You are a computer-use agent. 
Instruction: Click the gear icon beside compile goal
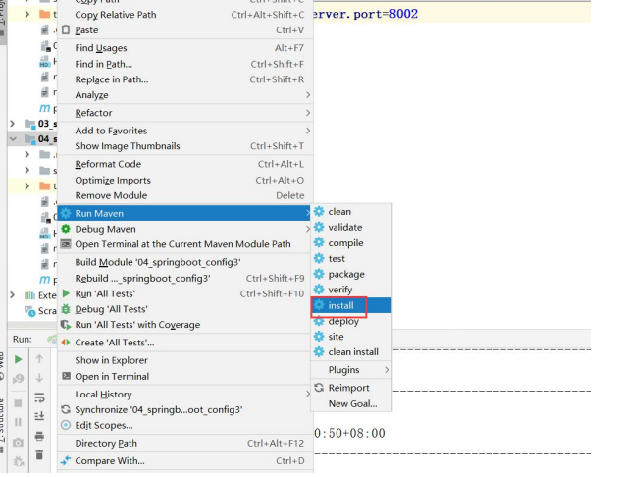click(x=319, y=242)
